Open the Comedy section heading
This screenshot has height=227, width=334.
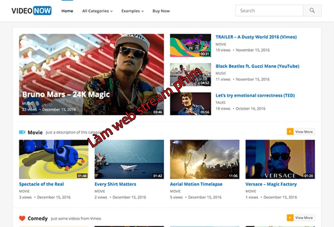(x=38, y=218)
